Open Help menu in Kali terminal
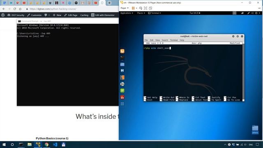Screen dimensions: 263x148 tap(182, 40)
